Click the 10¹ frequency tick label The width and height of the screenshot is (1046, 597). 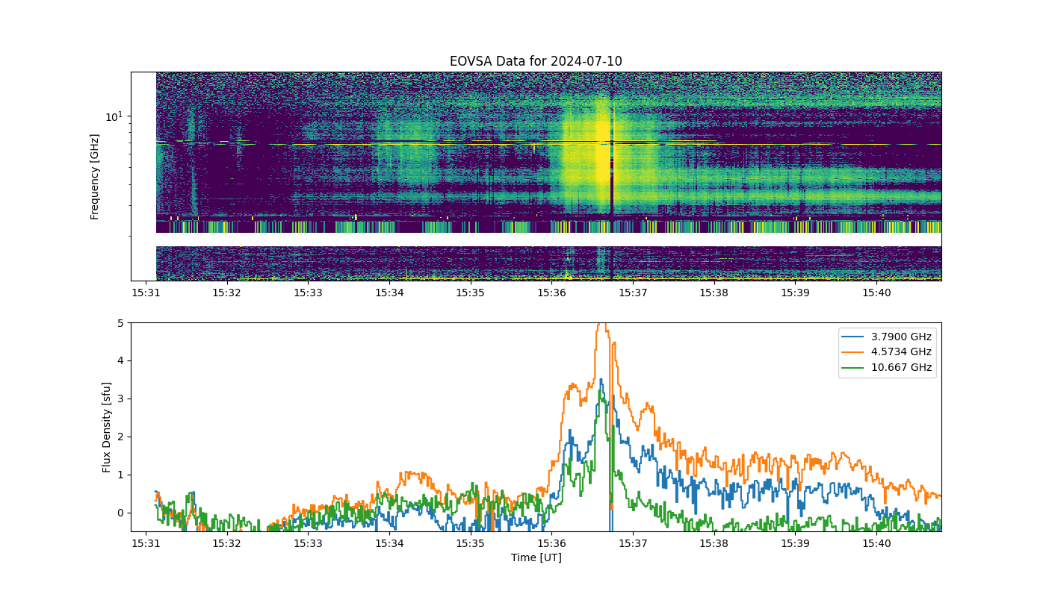pos(113,116)
